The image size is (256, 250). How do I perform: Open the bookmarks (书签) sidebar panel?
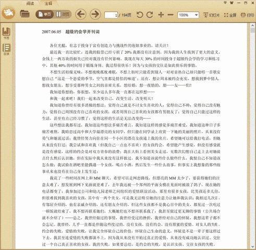coord(6,33)
